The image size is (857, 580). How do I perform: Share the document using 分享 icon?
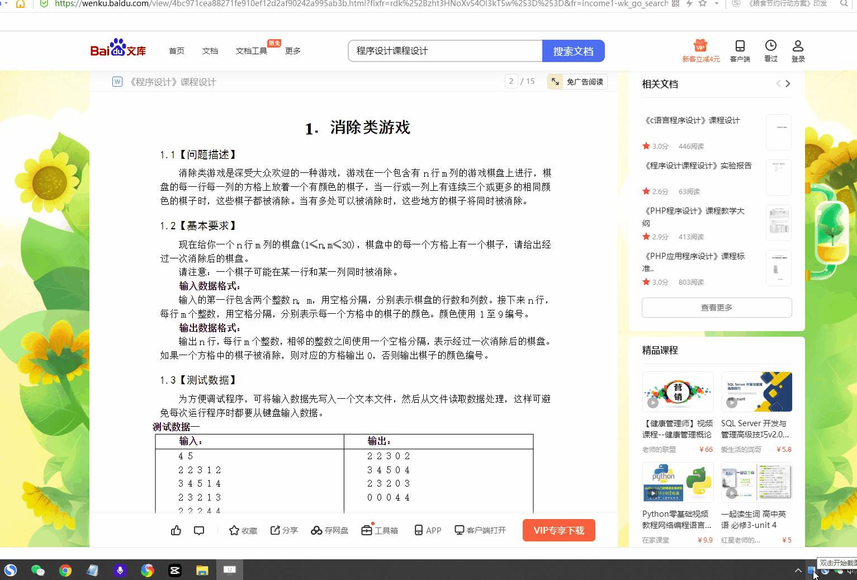pos(283,530)
